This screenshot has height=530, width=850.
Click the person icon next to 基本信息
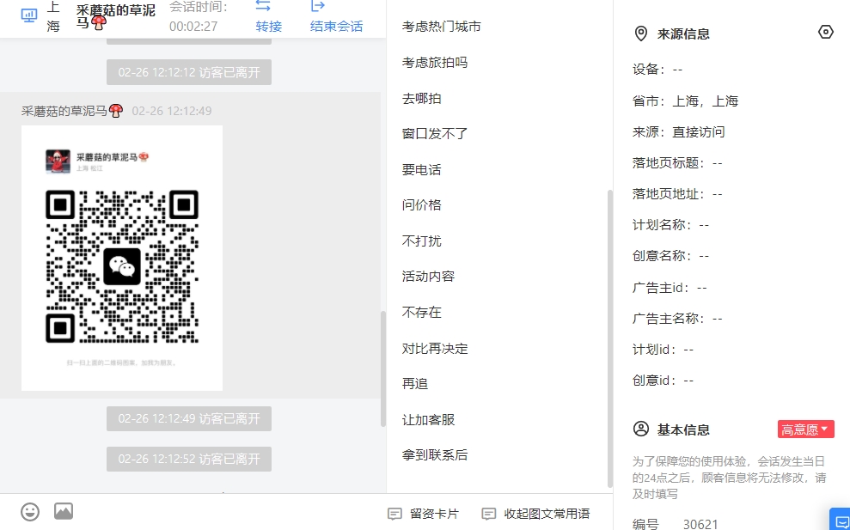(x=641, y=429)
